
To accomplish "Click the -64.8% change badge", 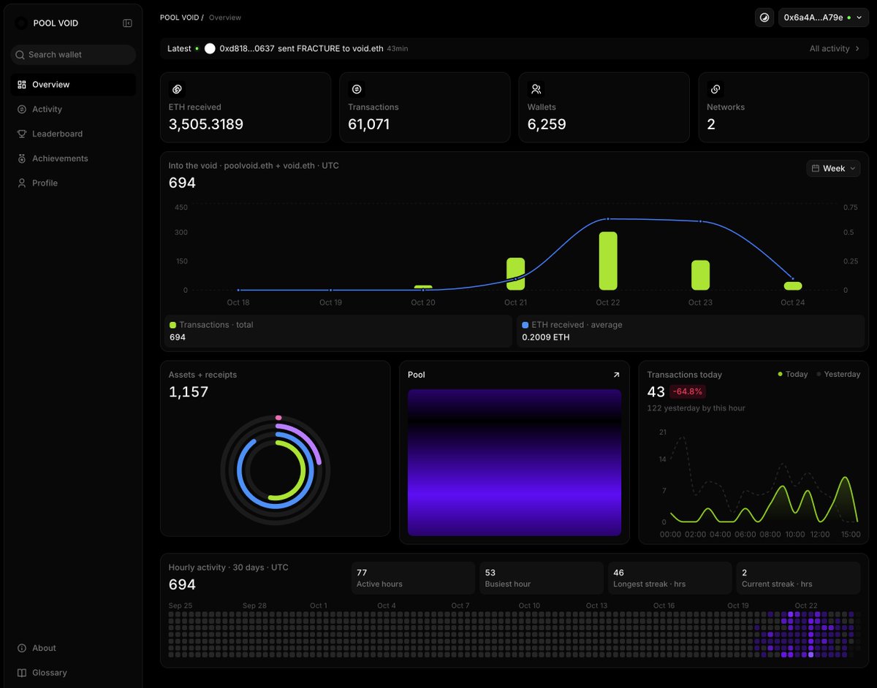I will 688,392.
